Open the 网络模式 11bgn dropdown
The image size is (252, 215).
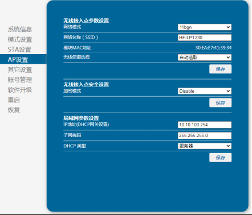pos(205,27)
